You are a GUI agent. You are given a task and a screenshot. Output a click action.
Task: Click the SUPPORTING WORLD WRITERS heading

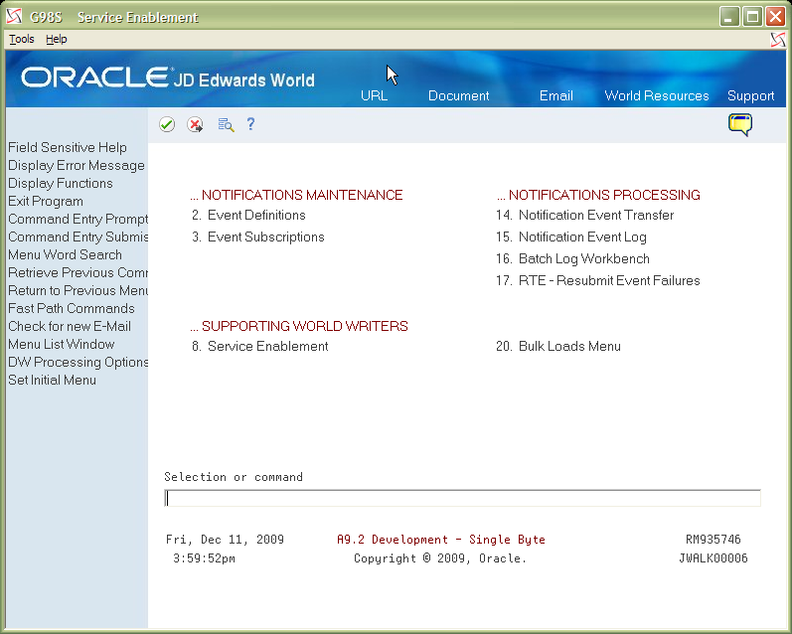[x=299, y=326]
